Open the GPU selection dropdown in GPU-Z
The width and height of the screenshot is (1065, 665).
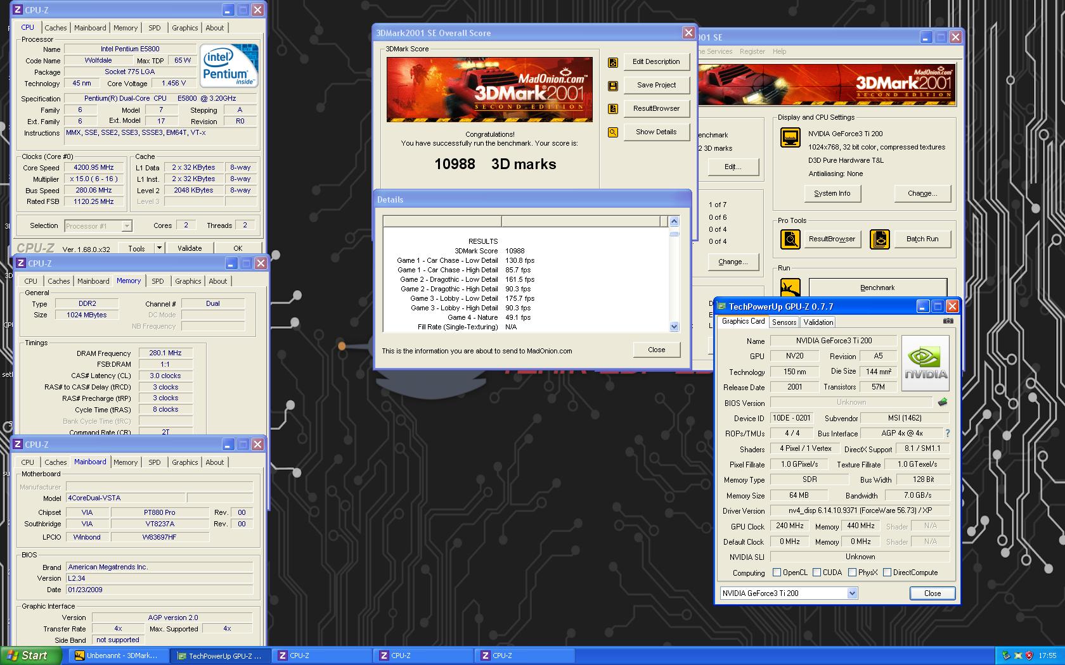pos(852,593)
